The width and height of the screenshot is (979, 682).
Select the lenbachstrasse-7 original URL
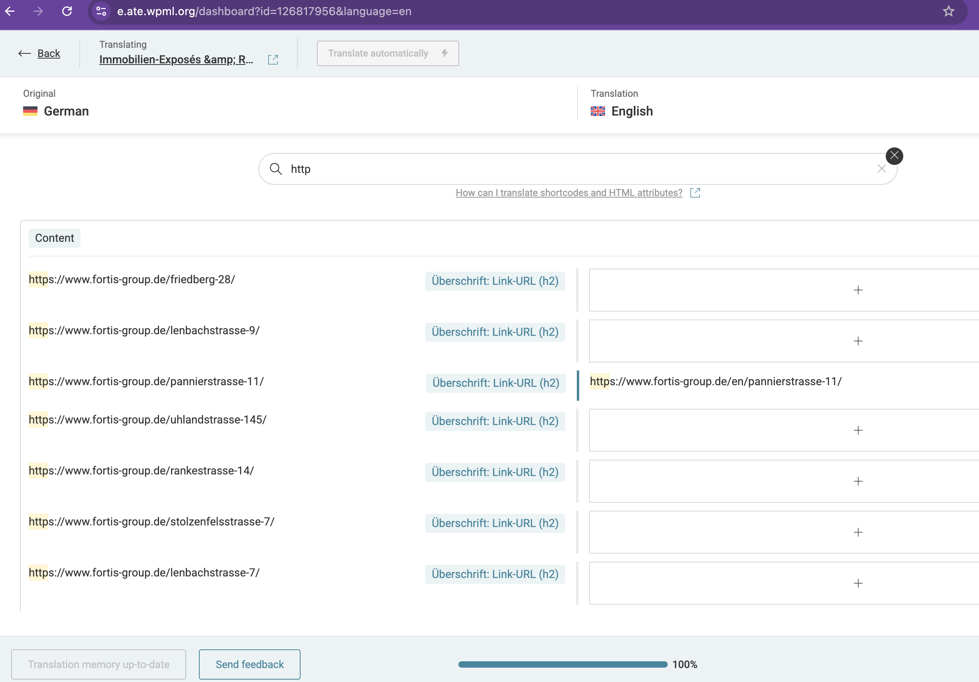(x=144, y=572)
